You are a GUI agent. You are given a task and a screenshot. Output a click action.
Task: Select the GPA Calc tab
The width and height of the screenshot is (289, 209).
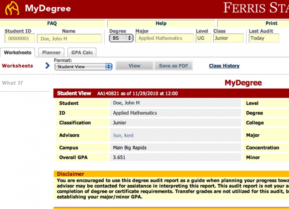[x=82, y=53]
